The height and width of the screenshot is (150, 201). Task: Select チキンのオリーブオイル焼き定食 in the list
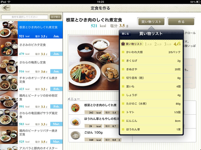coord(31,82)
